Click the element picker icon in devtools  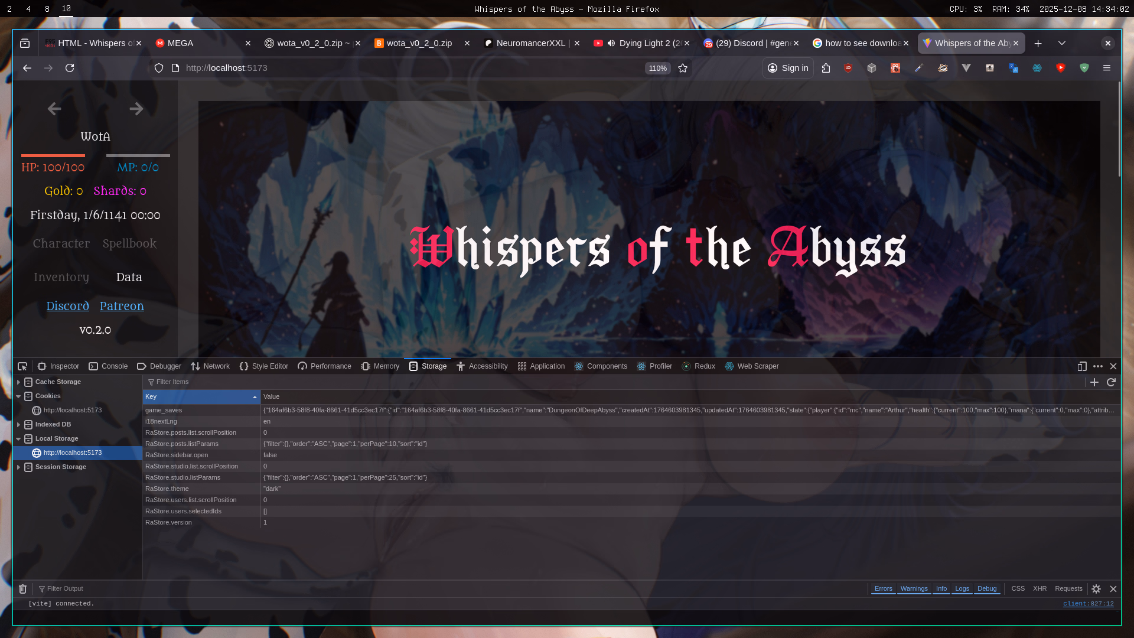(x=22, y=366)
